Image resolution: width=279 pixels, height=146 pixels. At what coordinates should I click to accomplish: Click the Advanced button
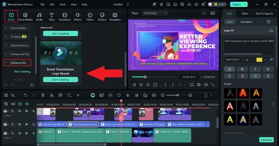(266, 140)
